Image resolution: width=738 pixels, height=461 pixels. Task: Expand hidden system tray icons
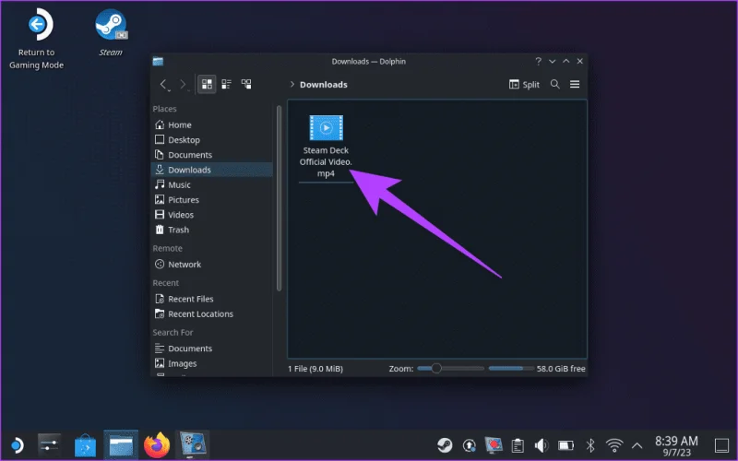click(637, 445)
